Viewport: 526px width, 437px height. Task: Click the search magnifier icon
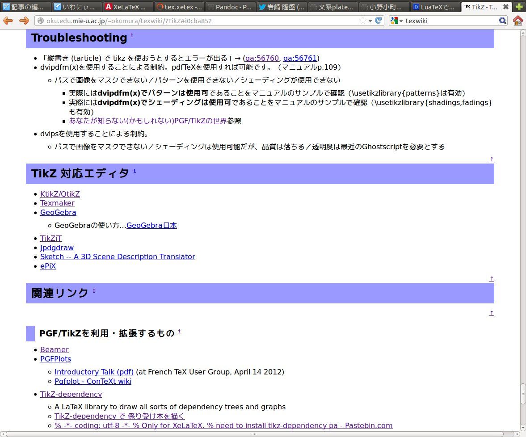coord(502,21)
